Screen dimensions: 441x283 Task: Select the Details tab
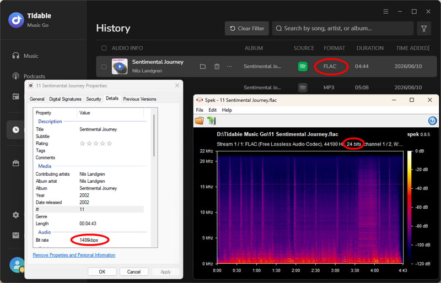[x=112, y=99]
